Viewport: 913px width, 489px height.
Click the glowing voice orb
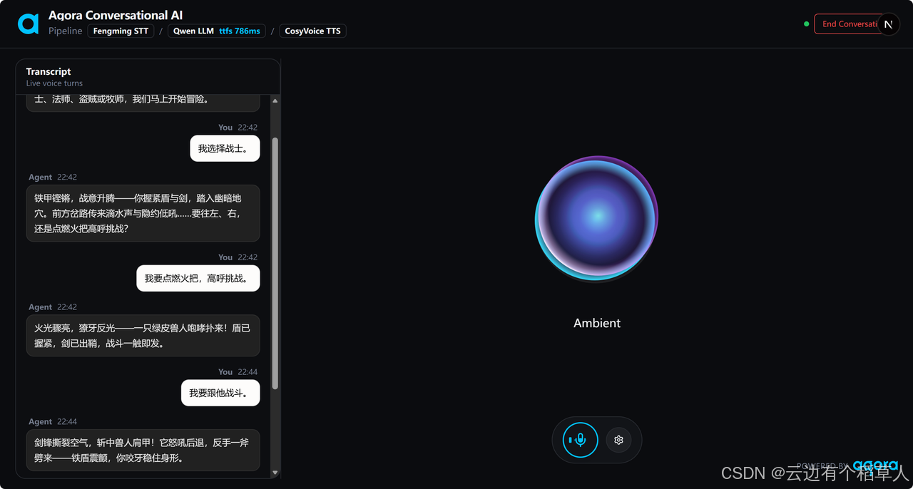click(x=597, y=217)
